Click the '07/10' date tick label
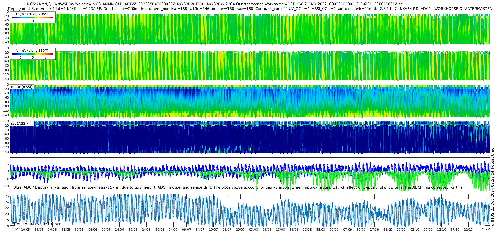 [x=428, y=230]
